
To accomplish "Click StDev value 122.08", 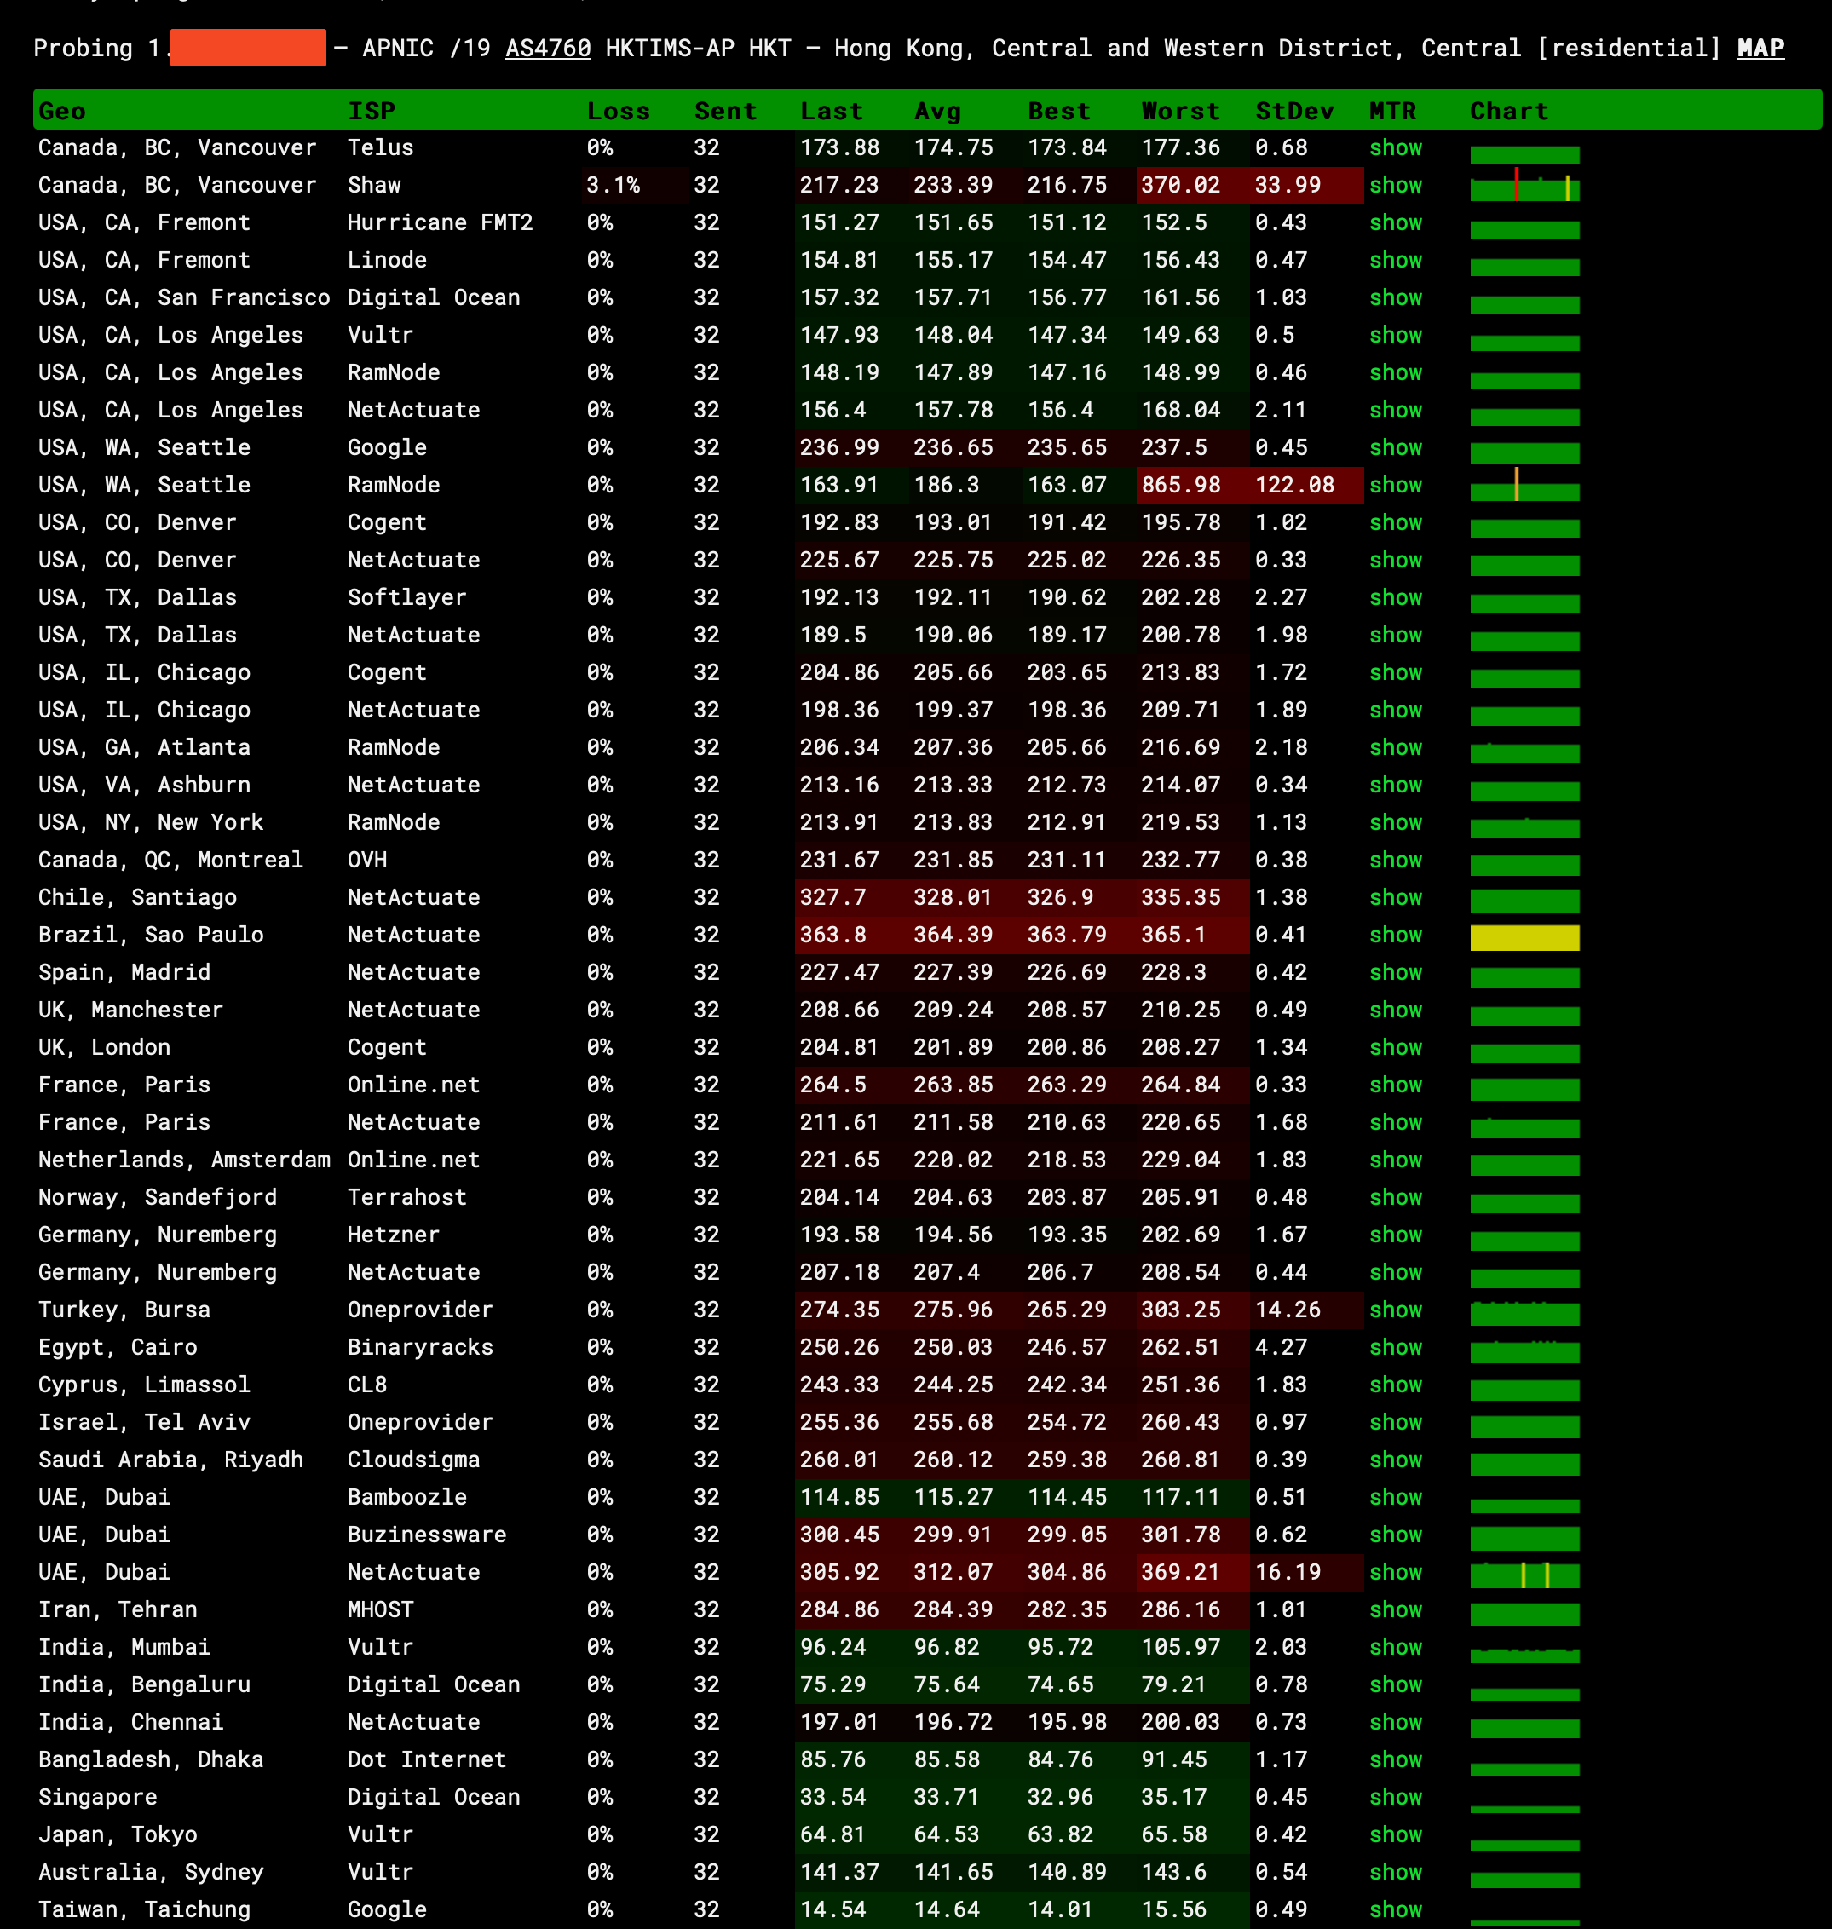I will [x=1294, y=485].
